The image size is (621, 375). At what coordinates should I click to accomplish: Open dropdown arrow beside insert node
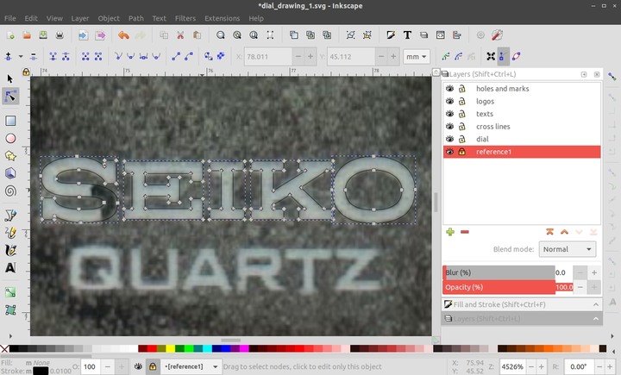click(21, 57)
